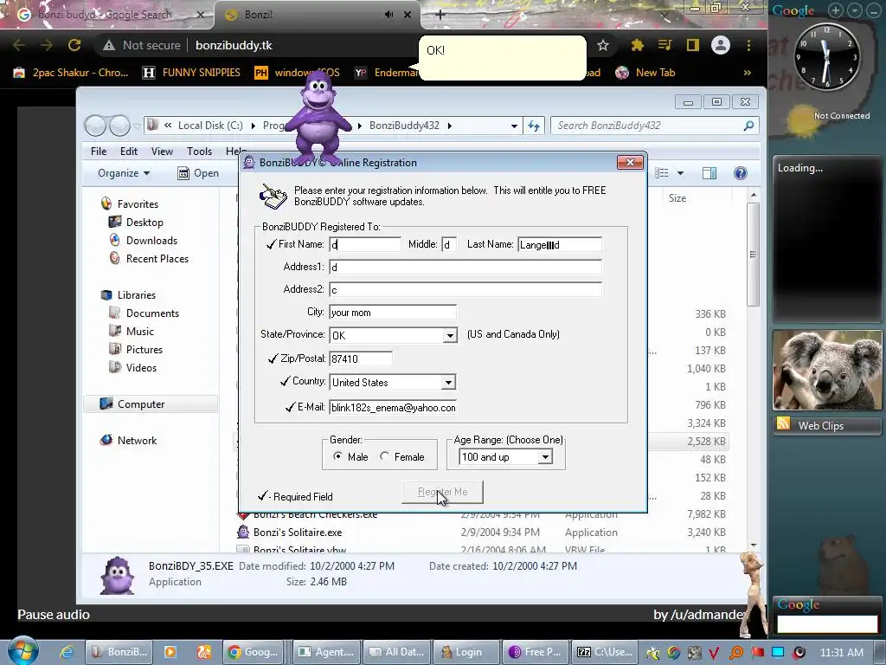Viewport: 886px width, 665px height.
Task: Show more bookmarks with the chevron
Action: coord(748,73)
